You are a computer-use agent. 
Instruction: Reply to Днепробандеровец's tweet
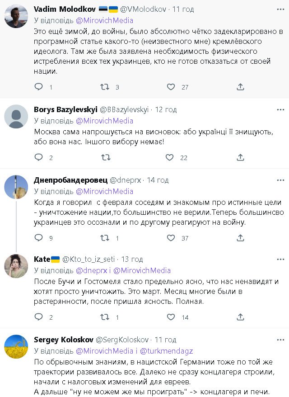tap(39, 238)
